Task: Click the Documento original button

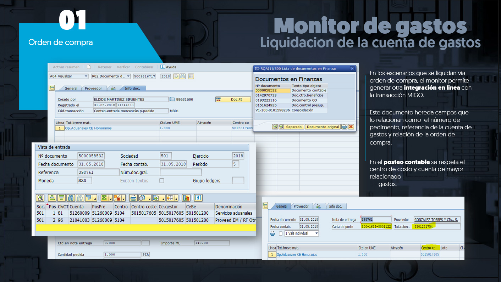Action: (323, 126)
